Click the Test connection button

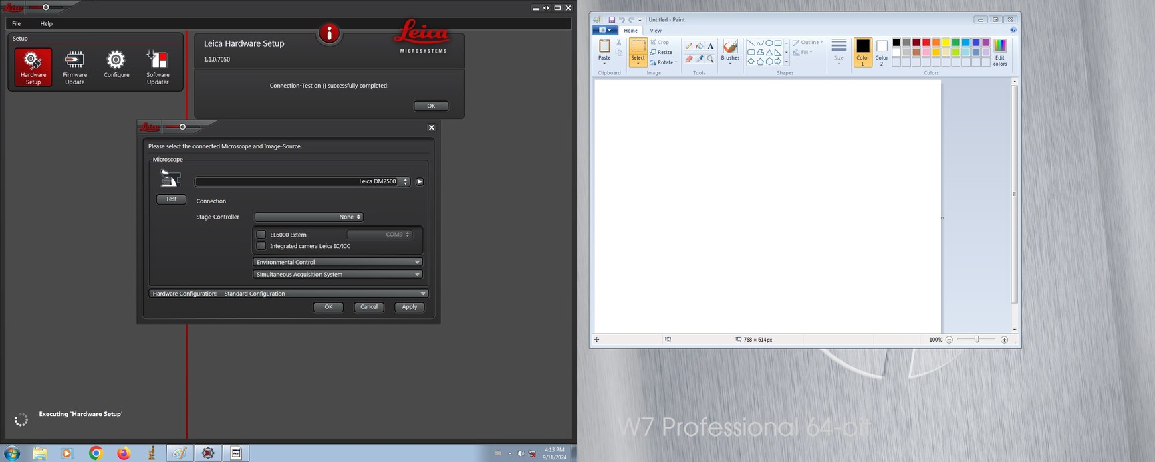coord(171,199)
